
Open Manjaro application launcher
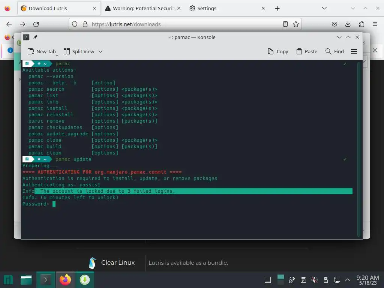click(x=8, y=280)
